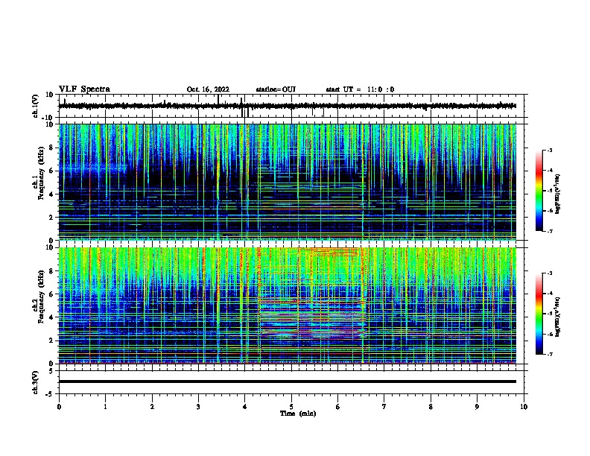Click the "-3" label on ch.2 color bar
This screenshot has width=590, height=456.
pos(549,273)
